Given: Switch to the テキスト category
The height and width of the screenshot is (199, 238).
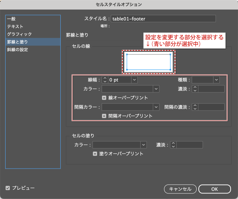Looking at the screenshot, I should tap(15, 27).
